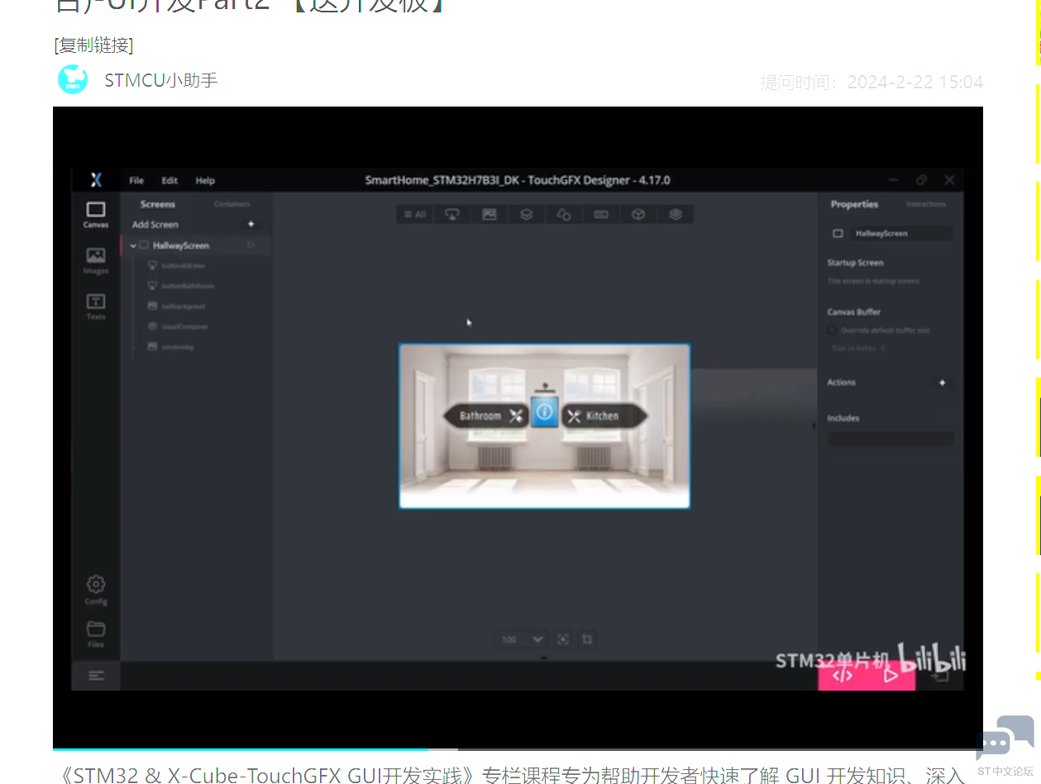
Task: Open the stacked layers widget category icon
Action: point(676,215)
